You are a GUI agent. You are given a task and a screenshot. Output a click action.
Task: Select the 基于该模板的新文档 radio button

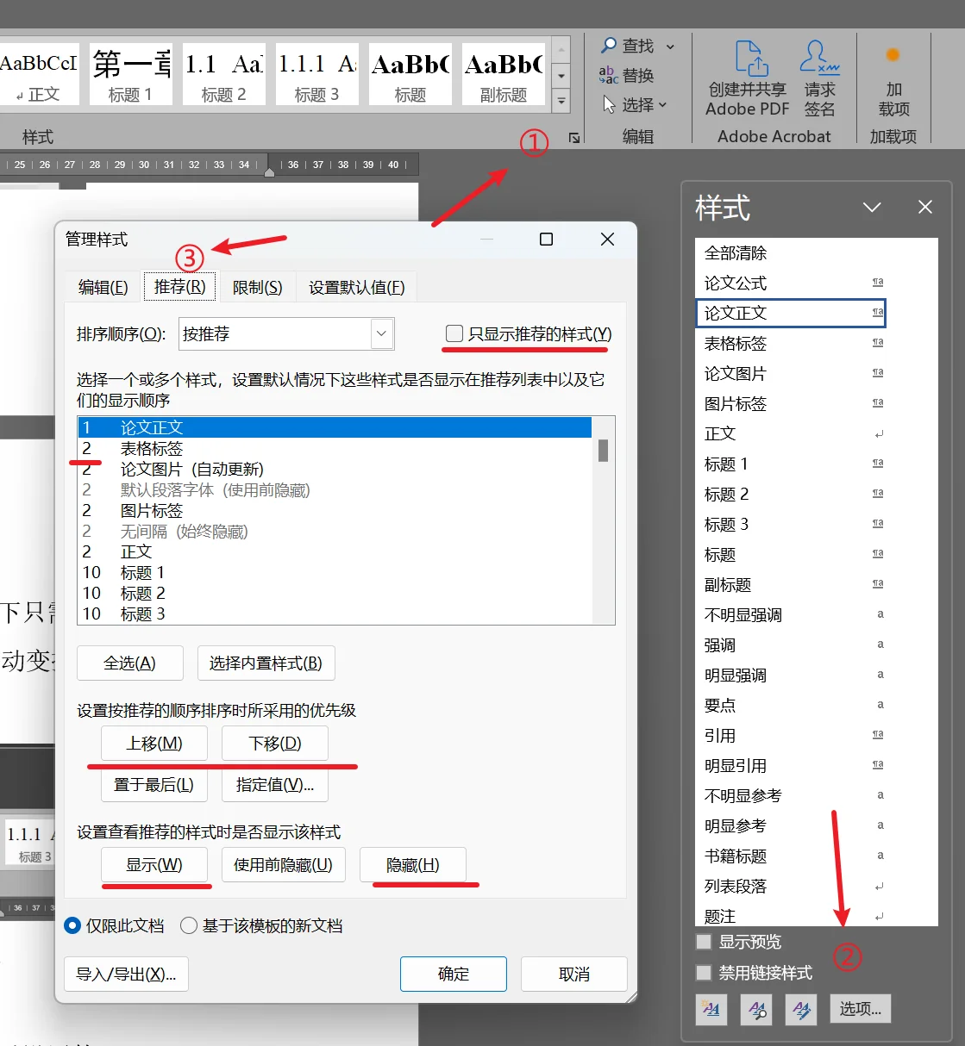pyautogui.click(x=189, y=925)
